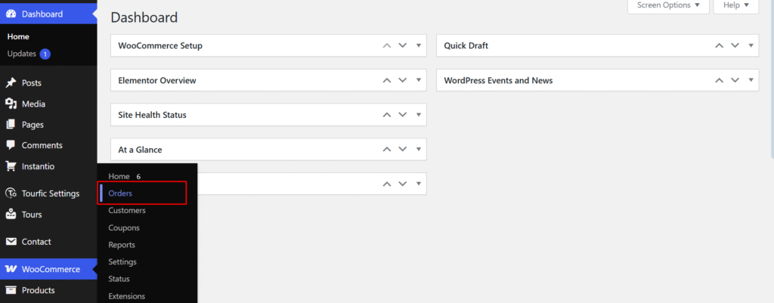Image resolution: width=774 pixels, height=303 pixels.
Task: Move WooCommerce Setup widget down
Action: click(x=403, y=45)
